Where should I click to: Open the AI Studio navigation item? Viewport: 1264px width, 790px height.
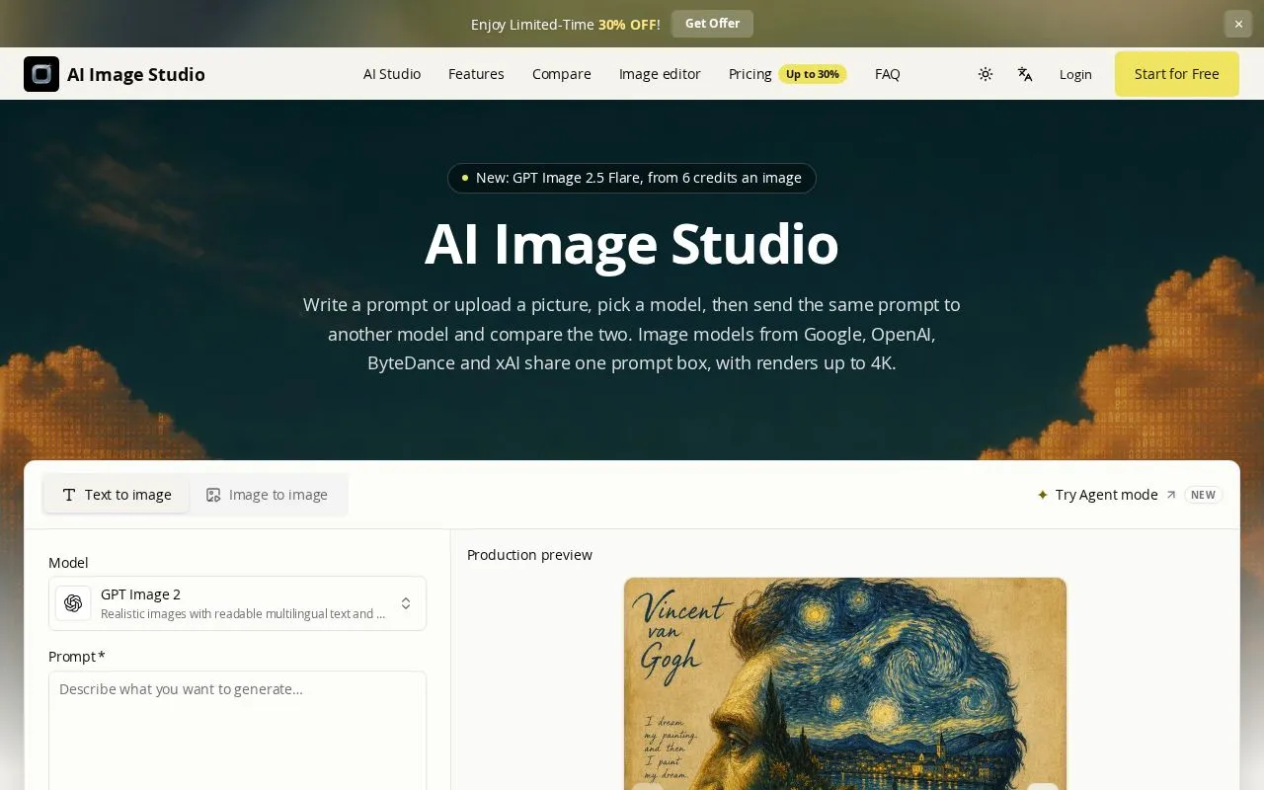[x=392, y=74]
